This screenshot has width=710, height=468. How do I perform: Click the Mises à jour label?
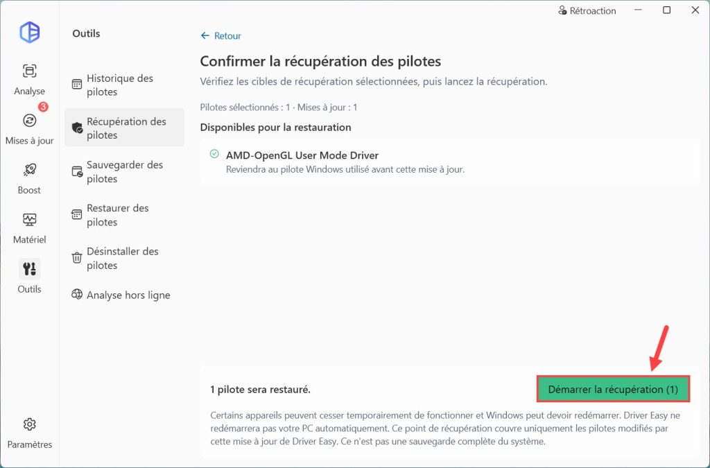[x=29, y=141]
